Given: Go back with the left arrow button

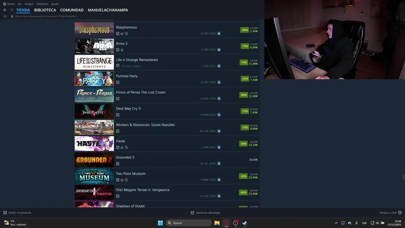Looking at the screenshot, I should pos(5,10).
